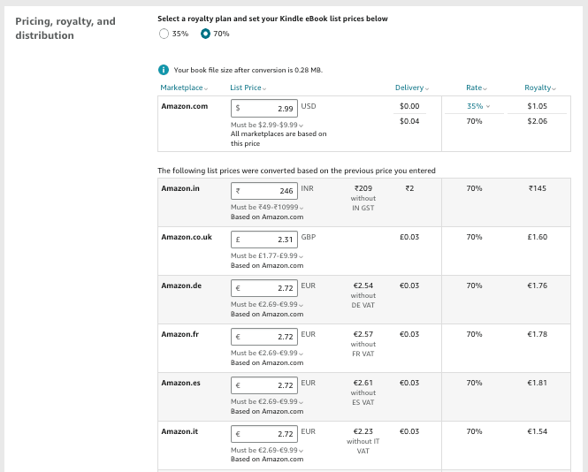Sort by List Price column header
The width and height of the screenshot is (588, 472).
coord(248,88)
